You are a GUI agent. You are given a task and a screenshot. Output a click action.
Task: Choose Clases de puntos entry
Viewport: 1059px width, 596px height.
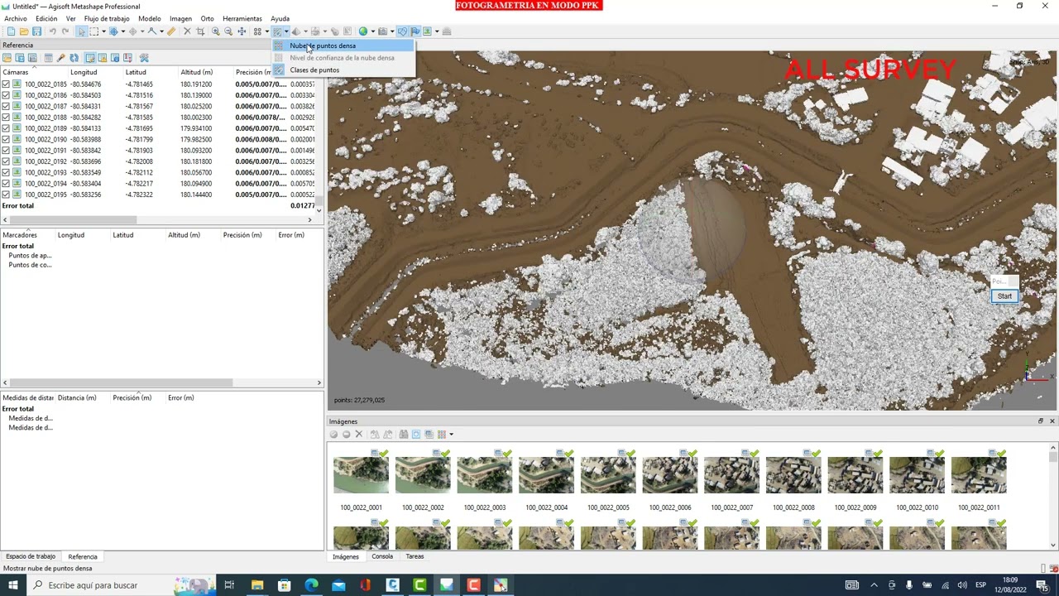pos(343,70)
